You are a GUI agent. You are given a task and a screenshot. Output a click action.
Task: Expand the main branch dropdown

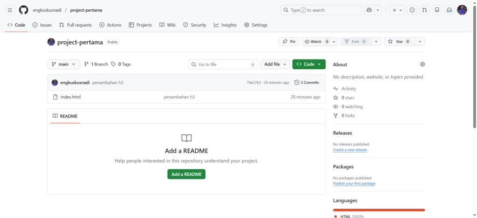click(x=63, y=64)
